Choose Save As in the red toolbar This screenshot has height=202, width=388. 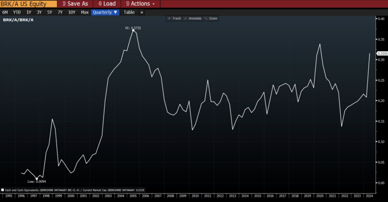[75, 4]
